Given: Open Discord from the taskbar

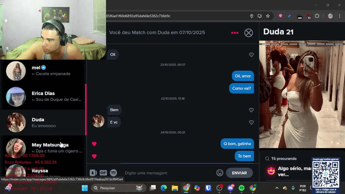Looking at the screenshot, I should [230, 188].
